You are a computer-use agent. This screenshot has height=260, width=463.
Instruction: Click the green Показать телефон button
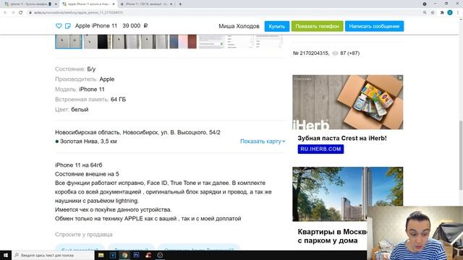pyautogui.click(x=317, y=26)
